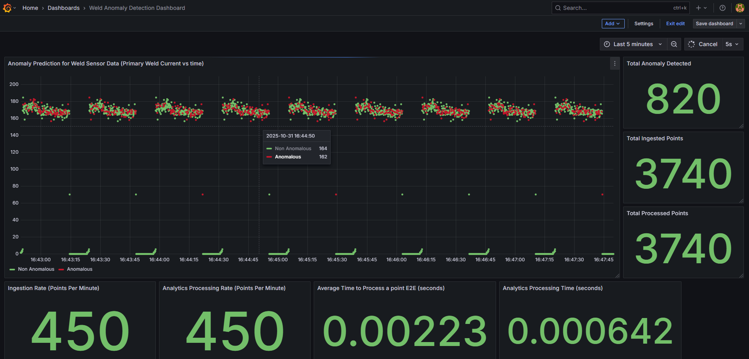Screen dimensions: 749x359
Task: Open the Grafana home logo menu
Action: 8,8
